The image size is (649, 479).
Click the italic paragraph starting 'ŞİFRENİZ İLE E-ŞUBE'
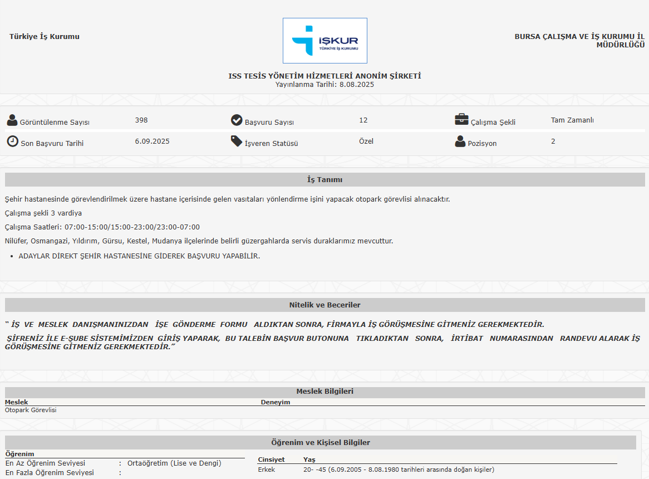(322, 343)
